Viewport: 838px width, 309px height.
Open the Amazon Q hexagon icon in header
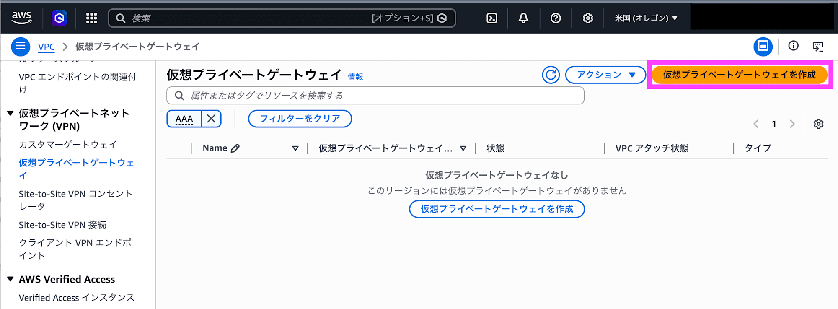[59, 18]
